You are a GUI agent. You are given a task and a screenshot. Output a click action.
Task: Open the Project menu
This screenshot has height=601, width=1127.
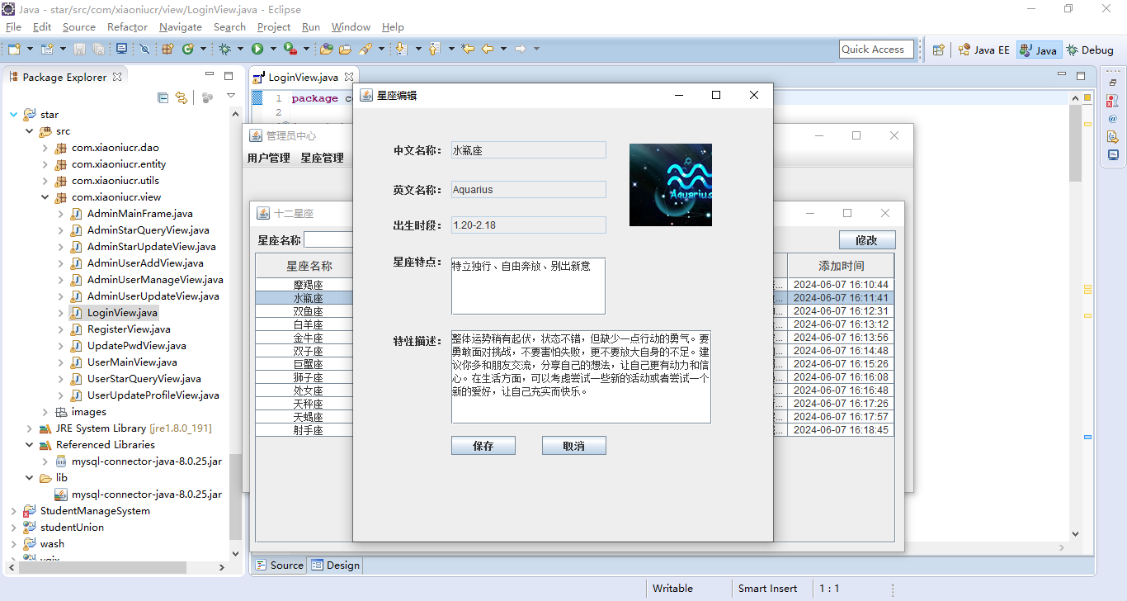click(274, 27)
